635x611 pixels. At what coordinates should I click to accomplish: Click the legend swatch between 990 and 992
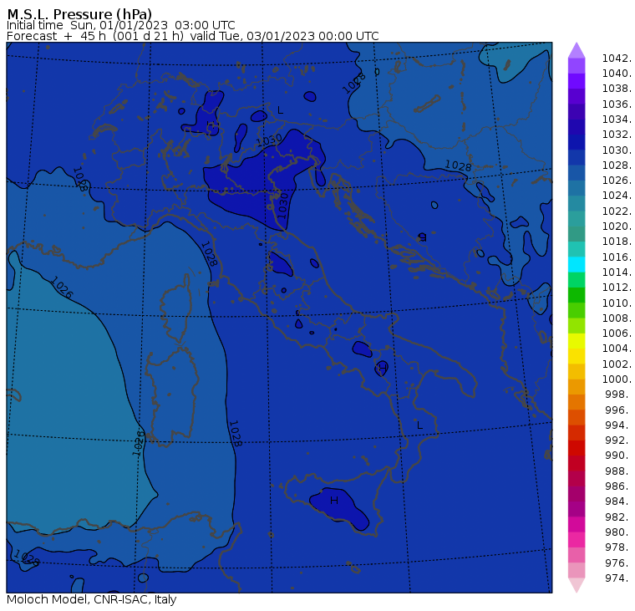coord(577,448)
